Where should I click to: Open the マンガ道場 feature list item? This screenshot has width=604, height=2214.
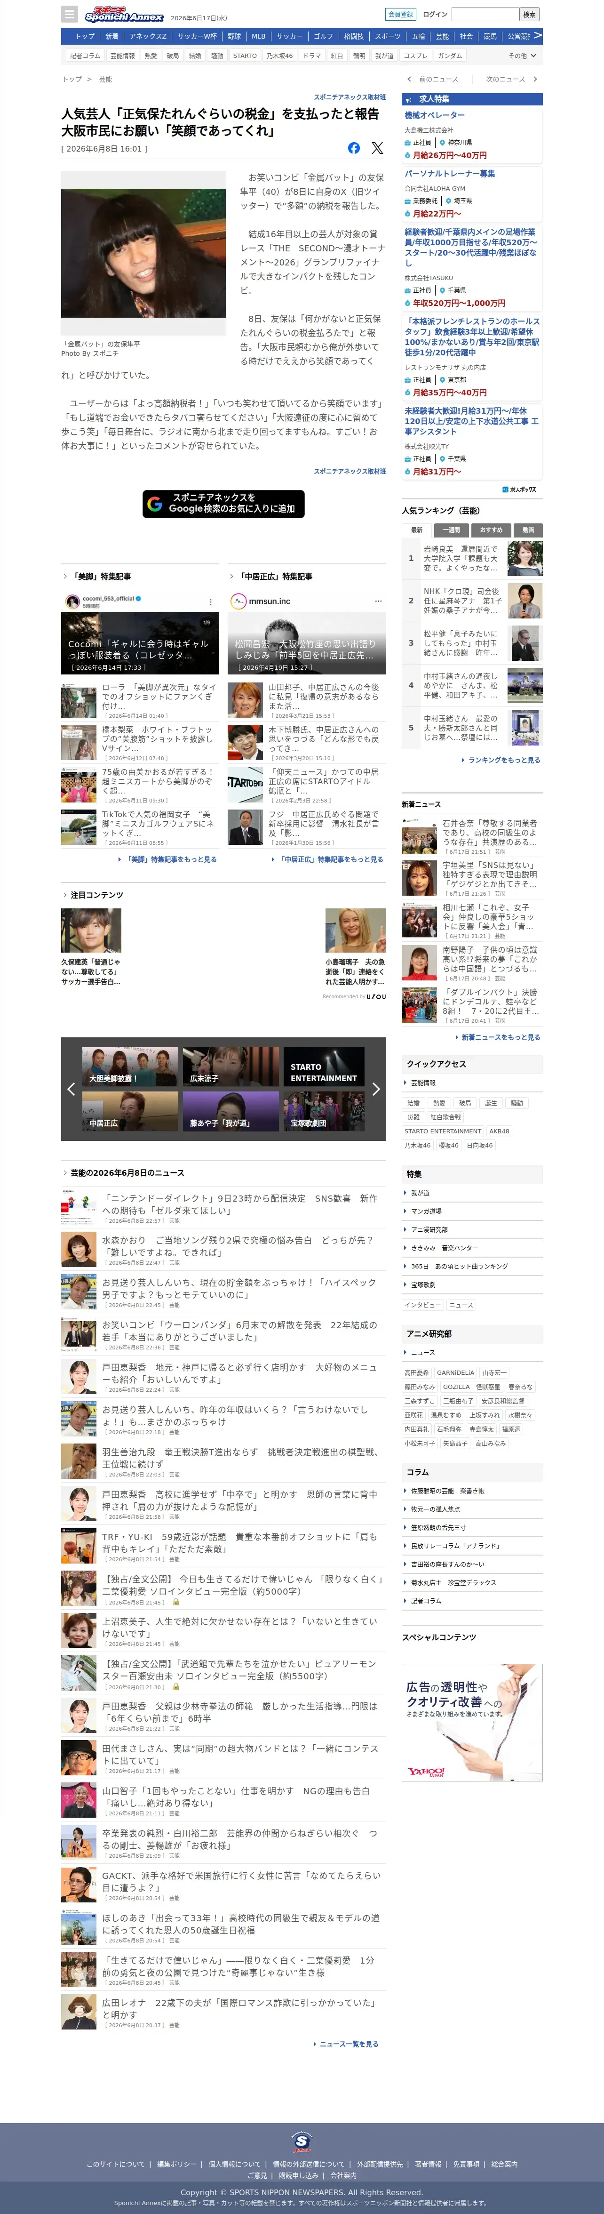coord(472,1211)
